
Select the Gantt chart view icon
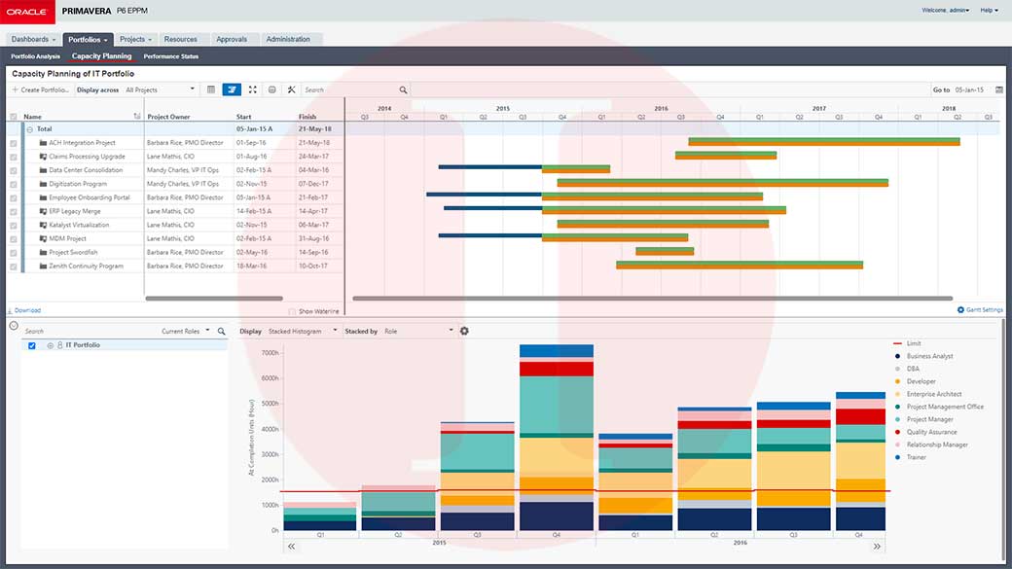pos(232,89)
